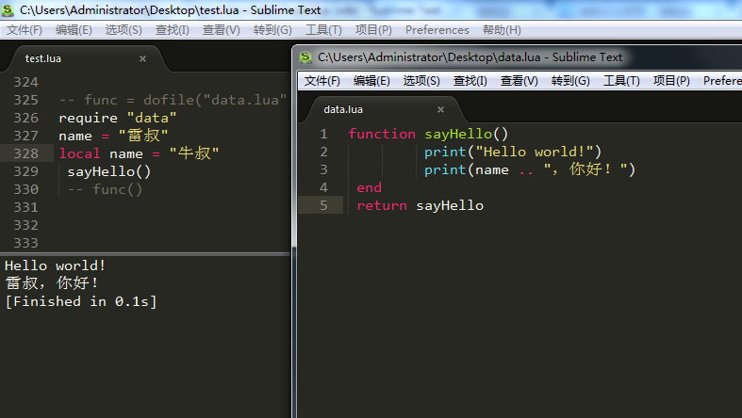Open 工具(T) menu in data.lua window

coord(621,81)
